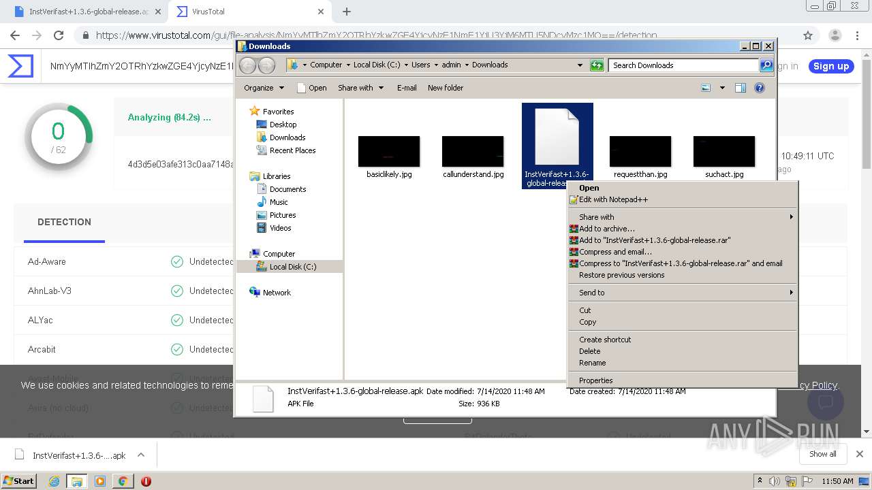
Task: Choose Compress and email... option
Action: point(683,252)
